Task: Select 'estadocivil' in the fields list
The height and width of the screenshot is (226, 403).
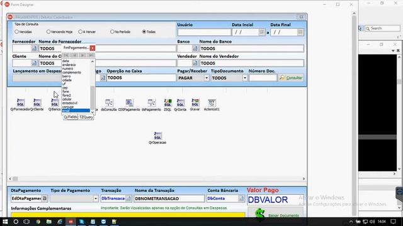Action: tap(70, 103)
